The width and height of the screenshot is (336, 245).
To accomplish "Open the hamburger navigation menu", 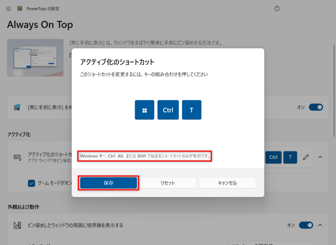I will [x=9, y=9].
